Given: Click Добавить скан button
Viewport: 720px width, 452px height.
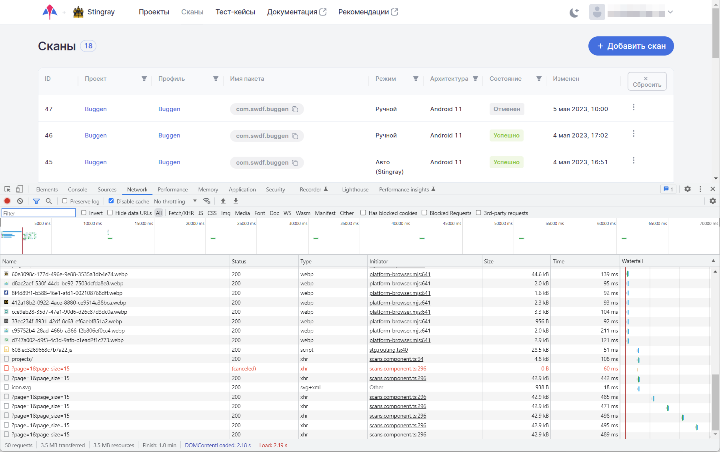Looking at the screenshot, I should coord(631,46).
